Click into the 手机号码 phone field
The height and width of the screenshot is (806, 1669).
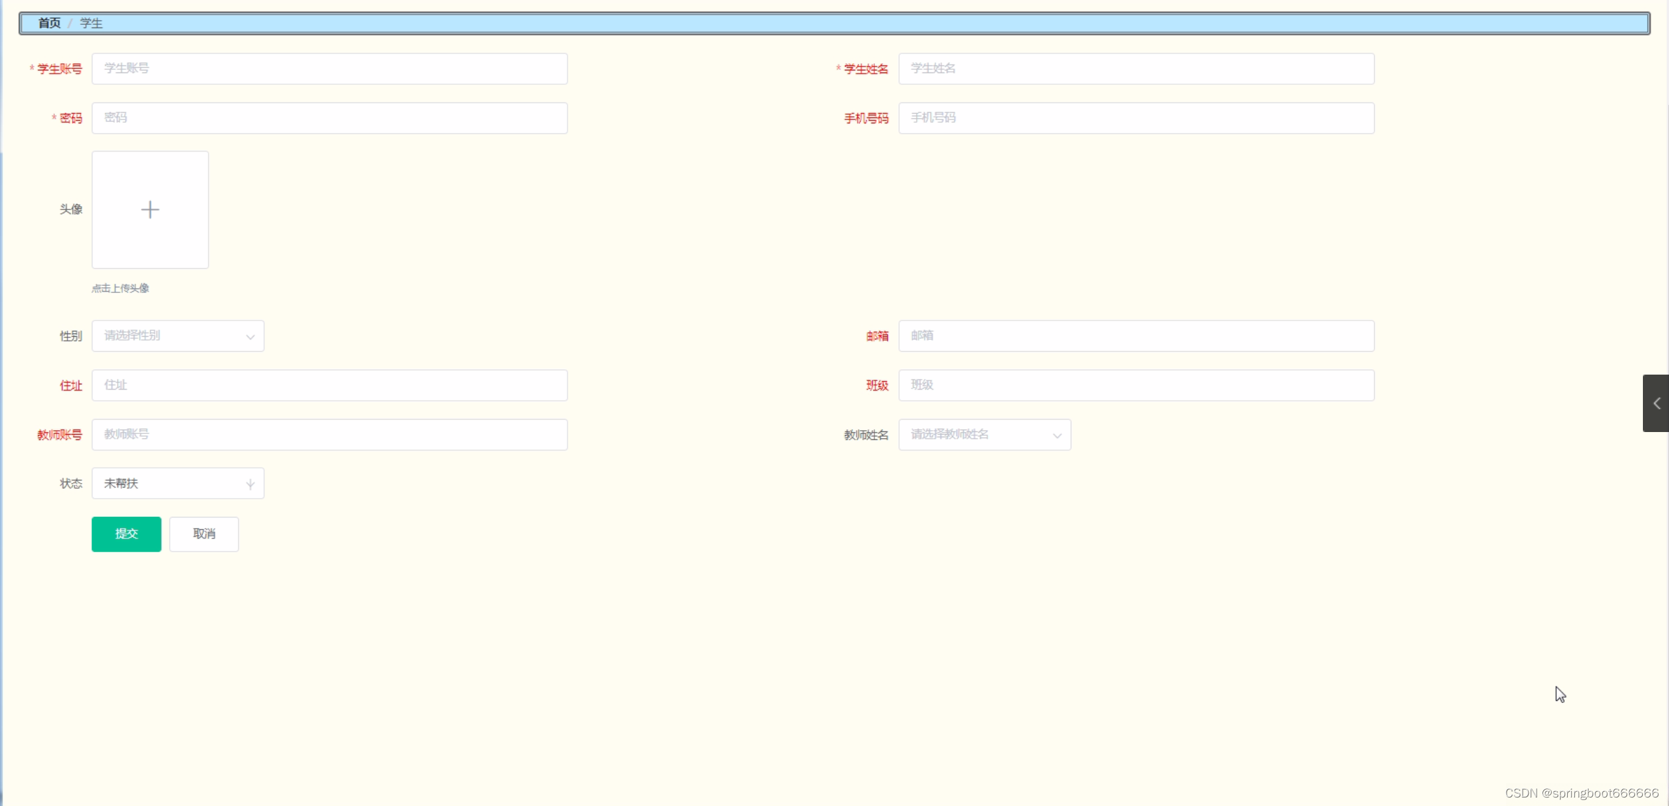[x=1136, y=118]
